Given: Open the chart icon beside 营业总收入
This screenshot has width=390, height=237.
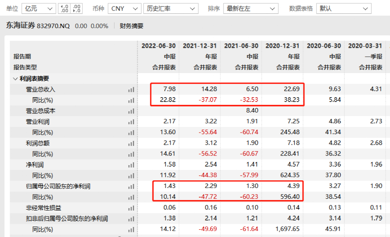Looking at the screenshot, I should (x=131, y=89).
